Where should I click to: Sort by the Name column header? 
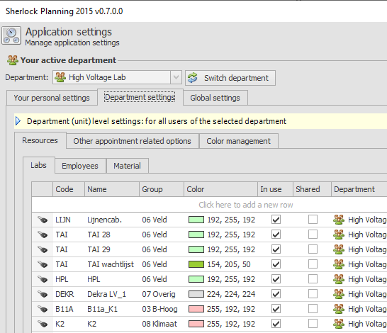pyautogui.click(x=112, y=189)
